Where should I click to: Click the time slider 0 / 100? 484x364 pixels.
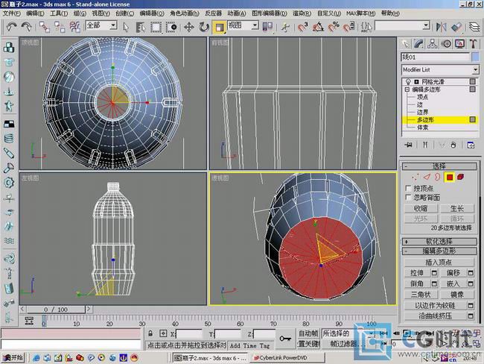coord(56,310)
